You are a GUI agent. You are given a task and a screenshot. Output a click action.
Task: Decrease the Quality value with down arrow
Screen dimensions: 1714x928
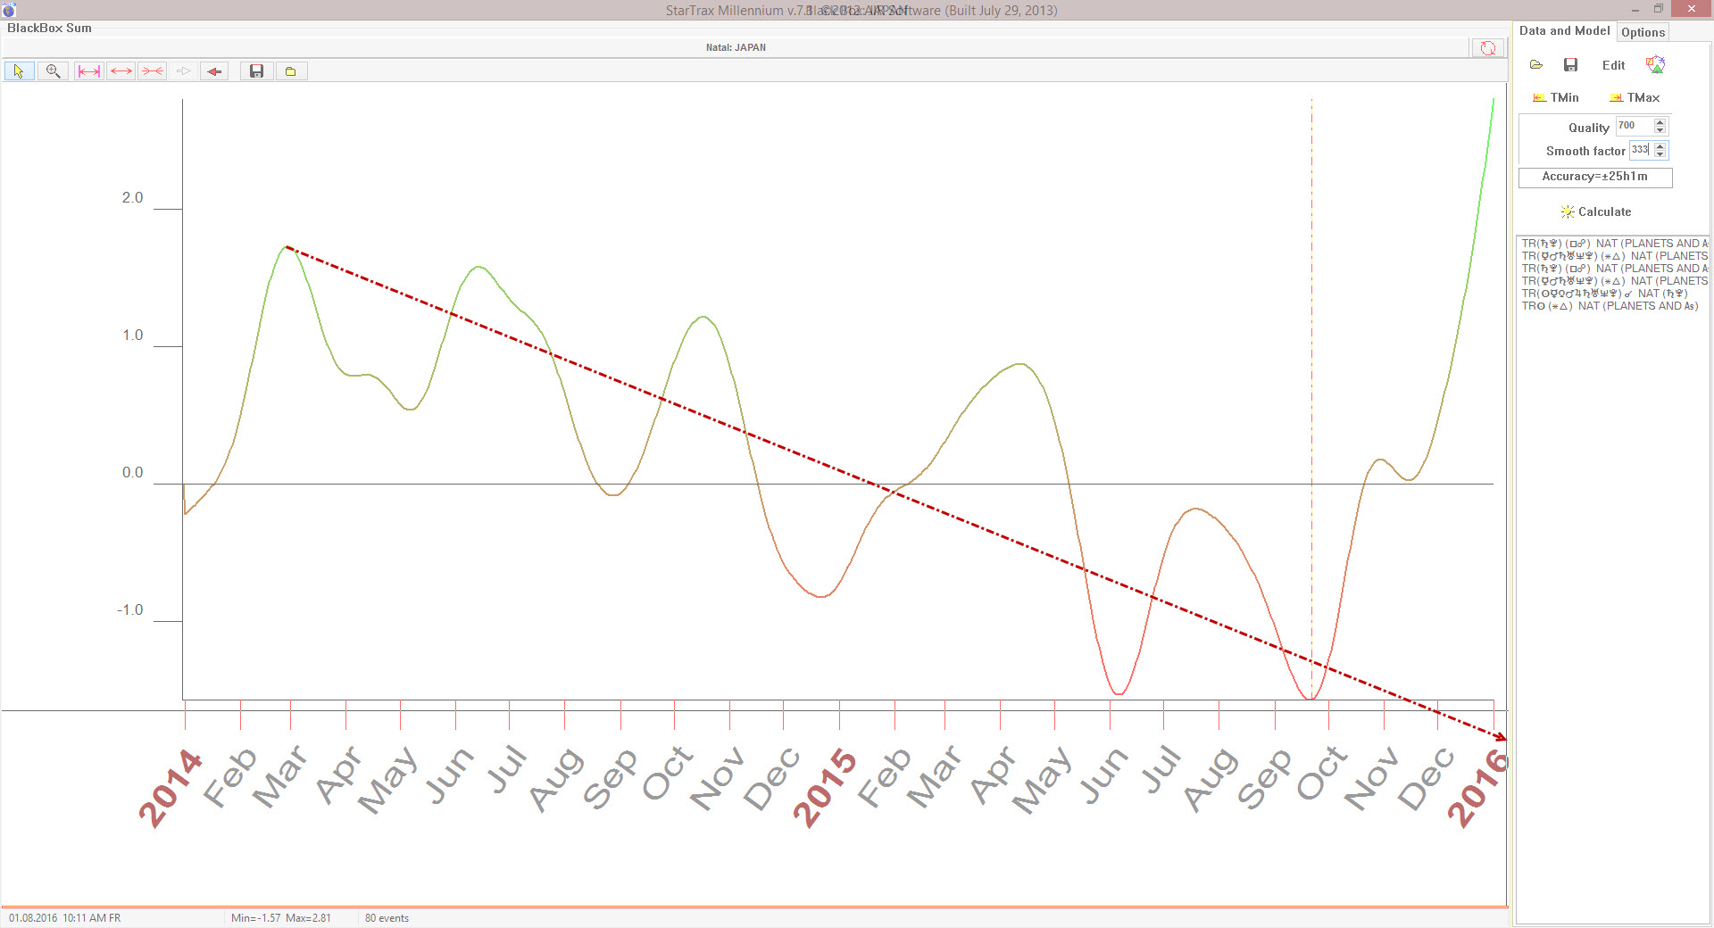(x=1660, y=131)
